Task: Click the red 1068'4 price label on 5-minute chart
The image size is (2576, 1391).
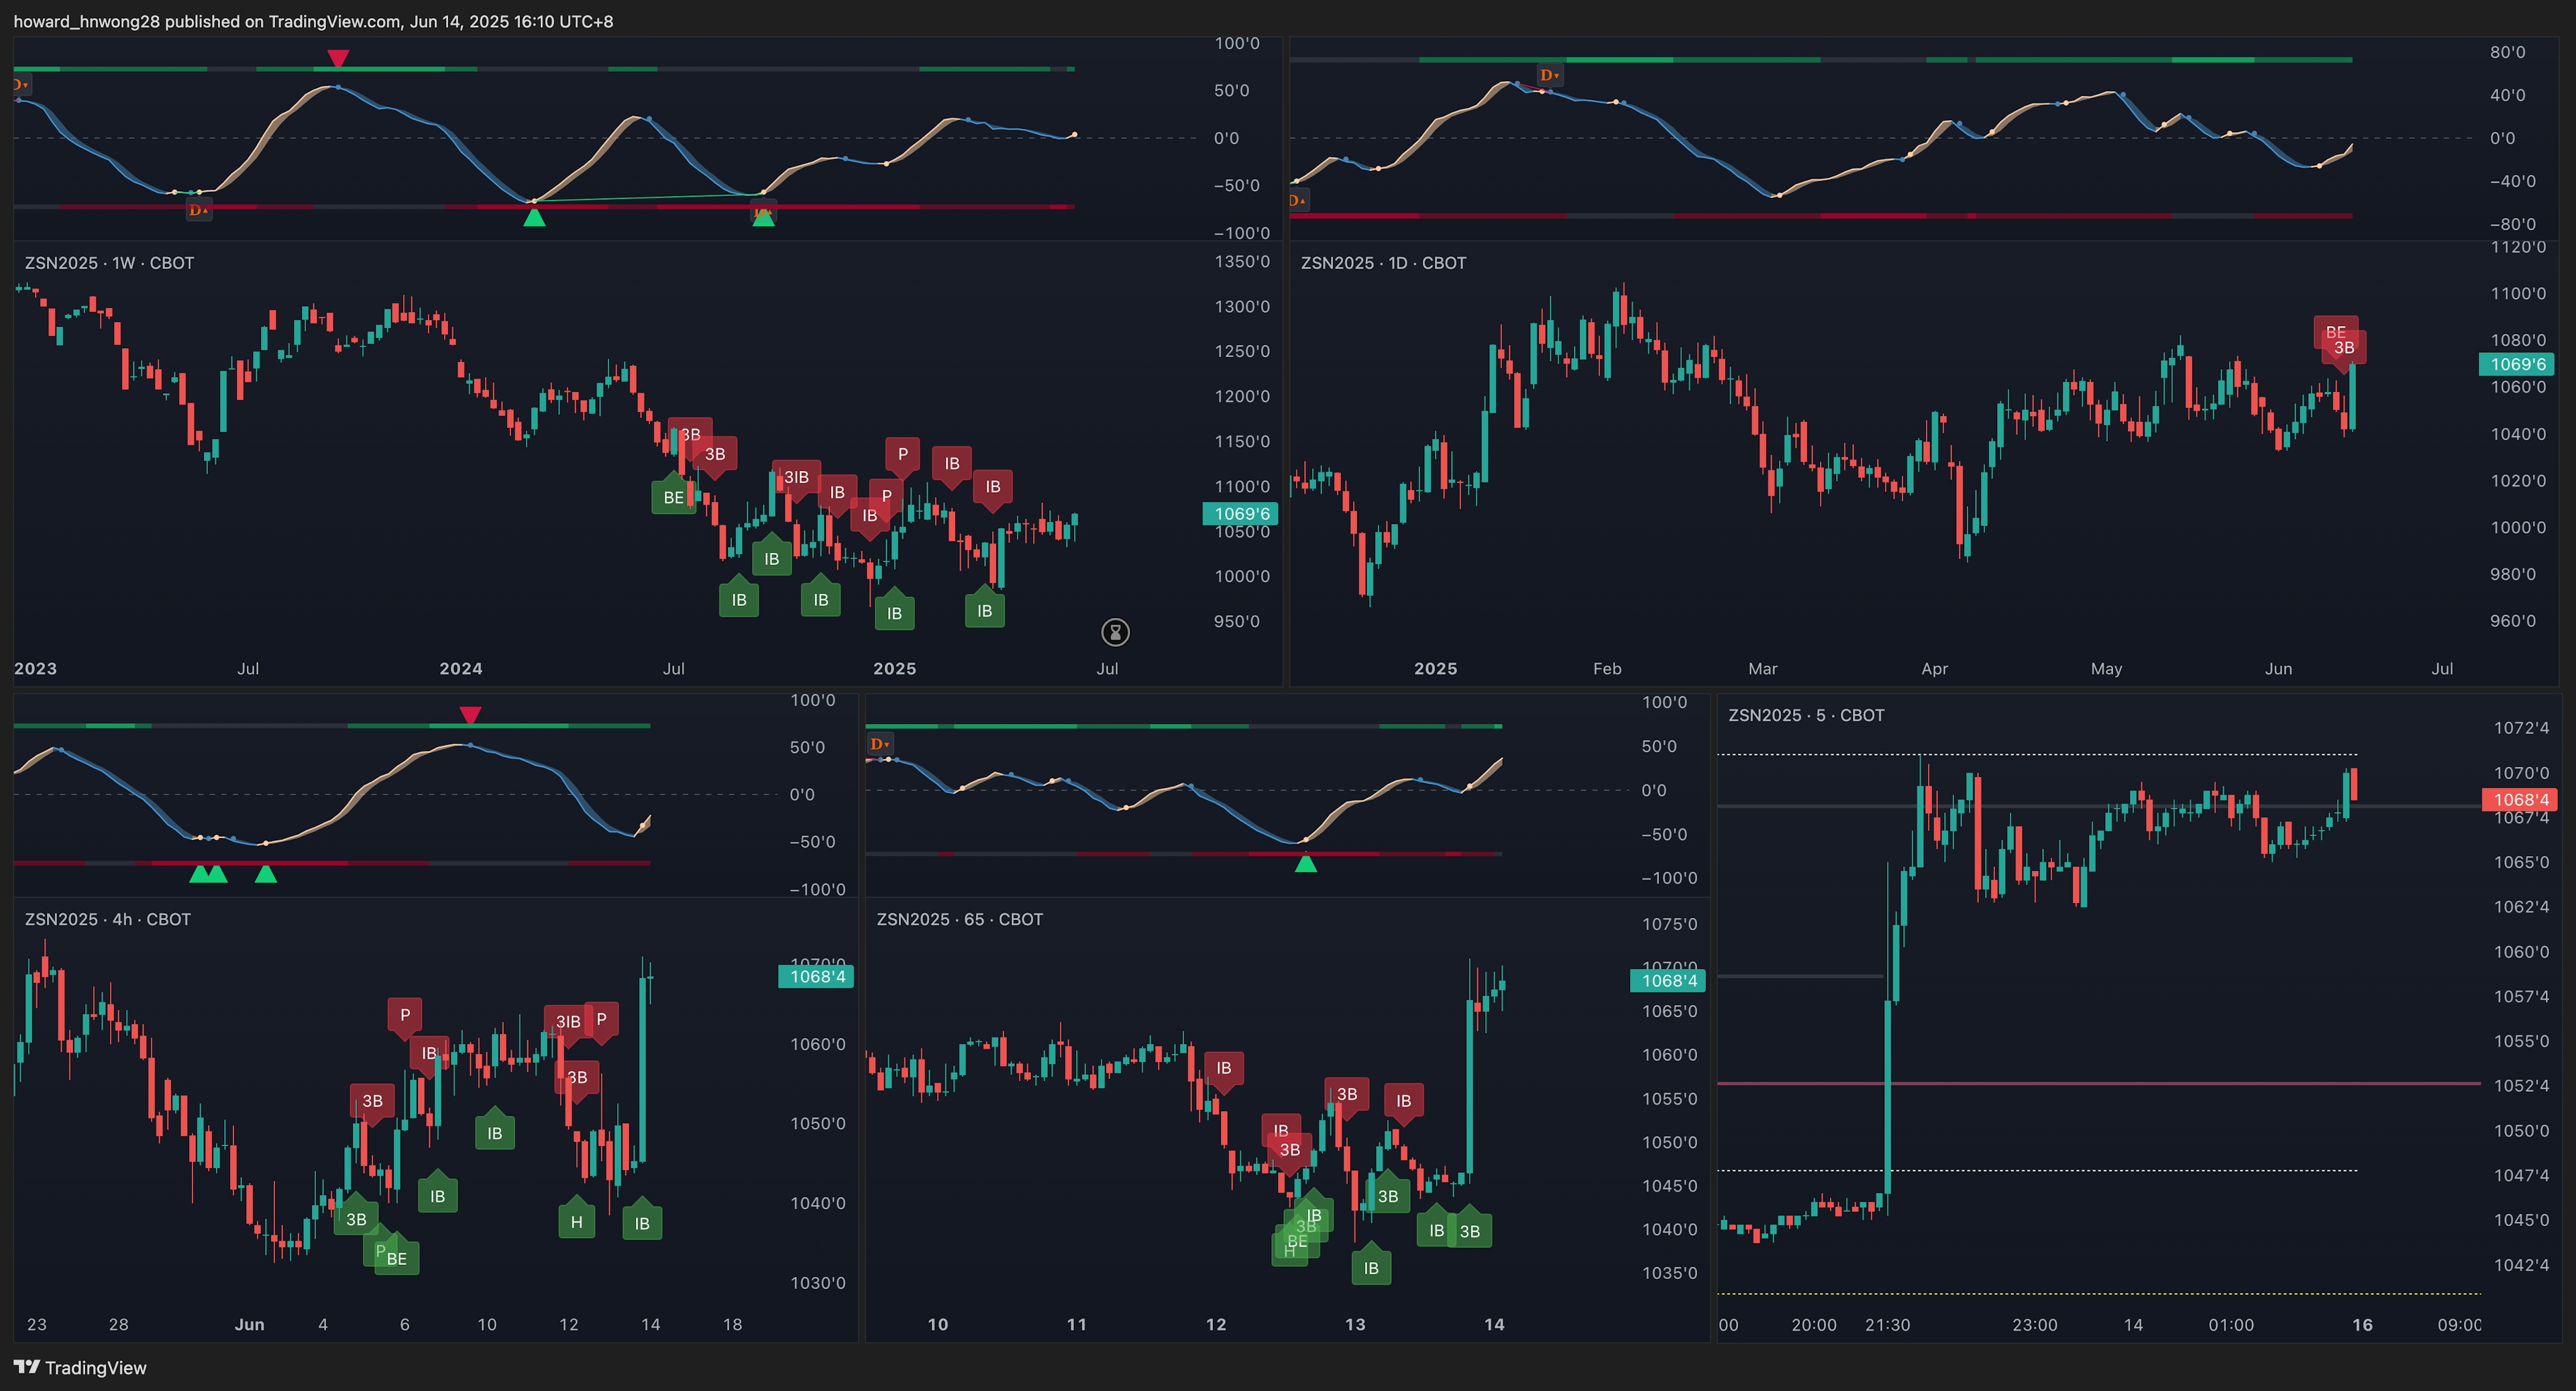Action: 2519,799
